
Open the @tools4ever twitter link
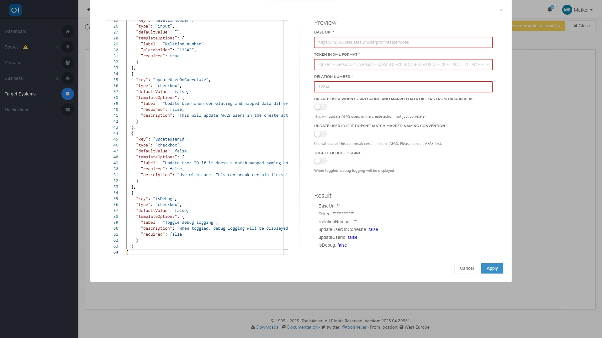click(354, 327)
